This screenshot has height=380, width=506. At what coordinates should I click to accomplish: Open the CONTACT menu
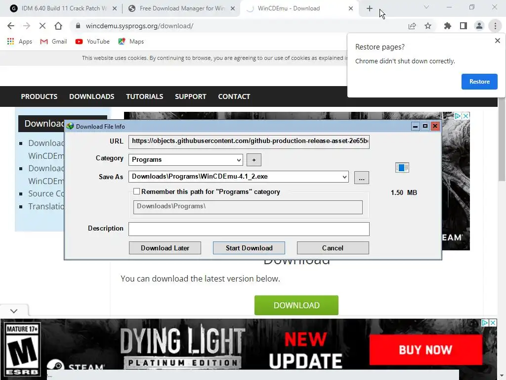(234, 96)
